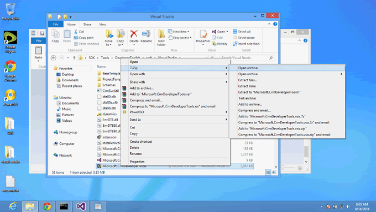
Task: Click the Explorer Help question mark icon
Action: point(275,24)
